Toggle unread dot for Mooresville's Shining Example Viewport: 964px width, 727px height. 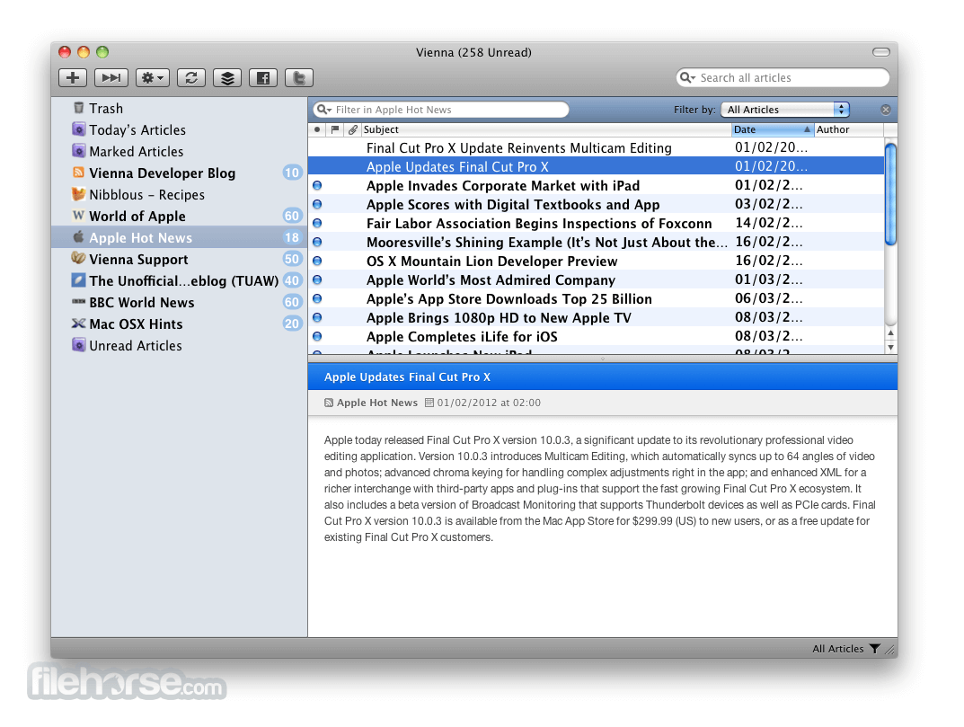317,242
